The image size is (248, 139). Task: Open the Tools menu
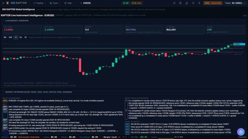pos(55,3)
